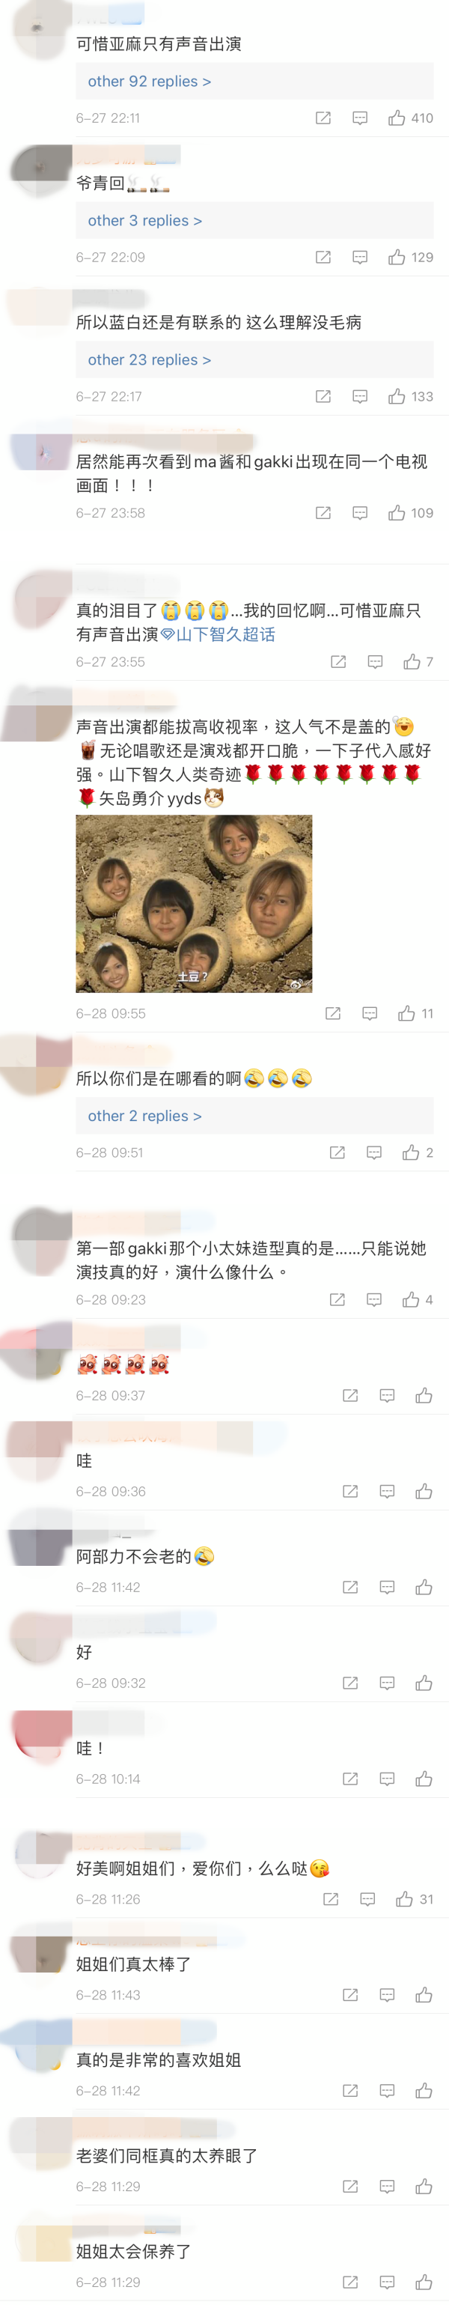Expand other 3 replies
The image size is (449, 2305).
pos(145,221)
